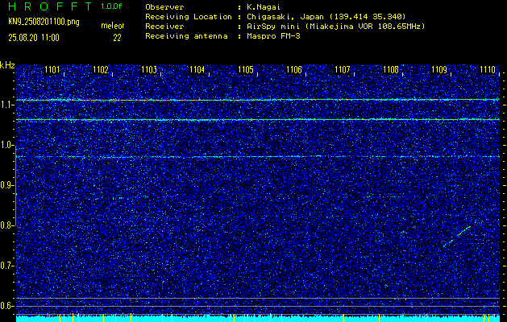
Task: Click the 1103 time marker
Action: pyautogui.click(x=149, y=69)
